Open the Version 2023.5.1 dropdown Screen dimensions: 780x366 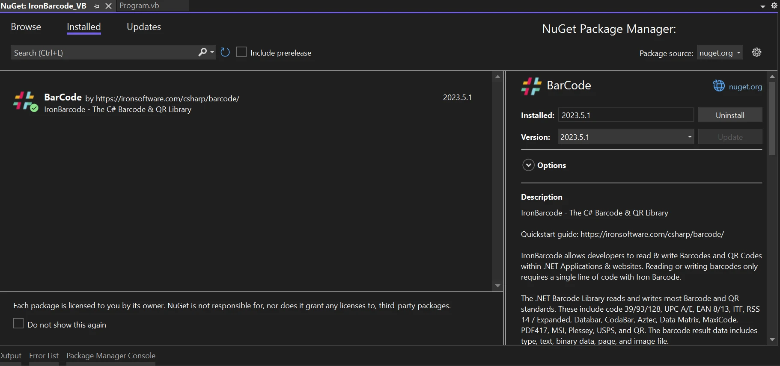point(689,137)
